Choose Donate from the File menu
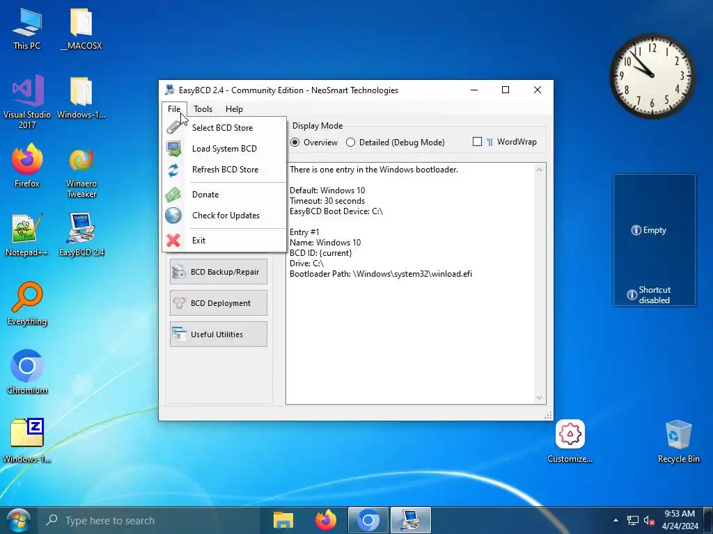The width and height of the screenshot is (713, 534). point(224,195)
